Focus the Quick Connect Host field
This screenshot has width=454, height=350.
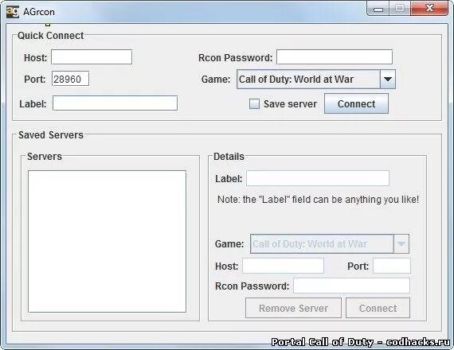pyautogui.click(x=92, y=57)
